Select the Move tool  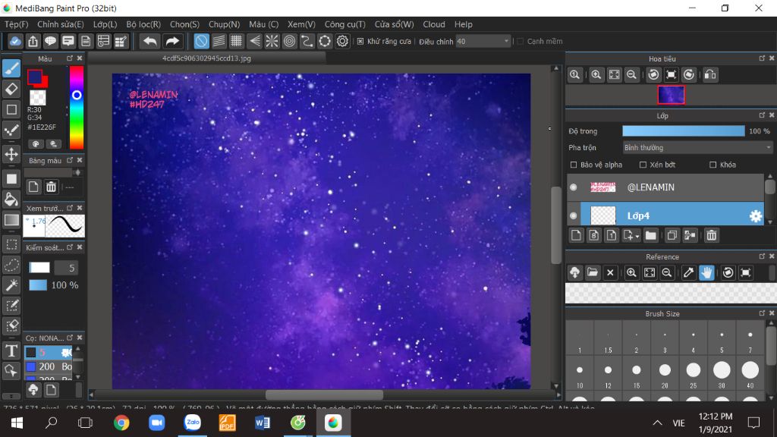tap(11, 154)
